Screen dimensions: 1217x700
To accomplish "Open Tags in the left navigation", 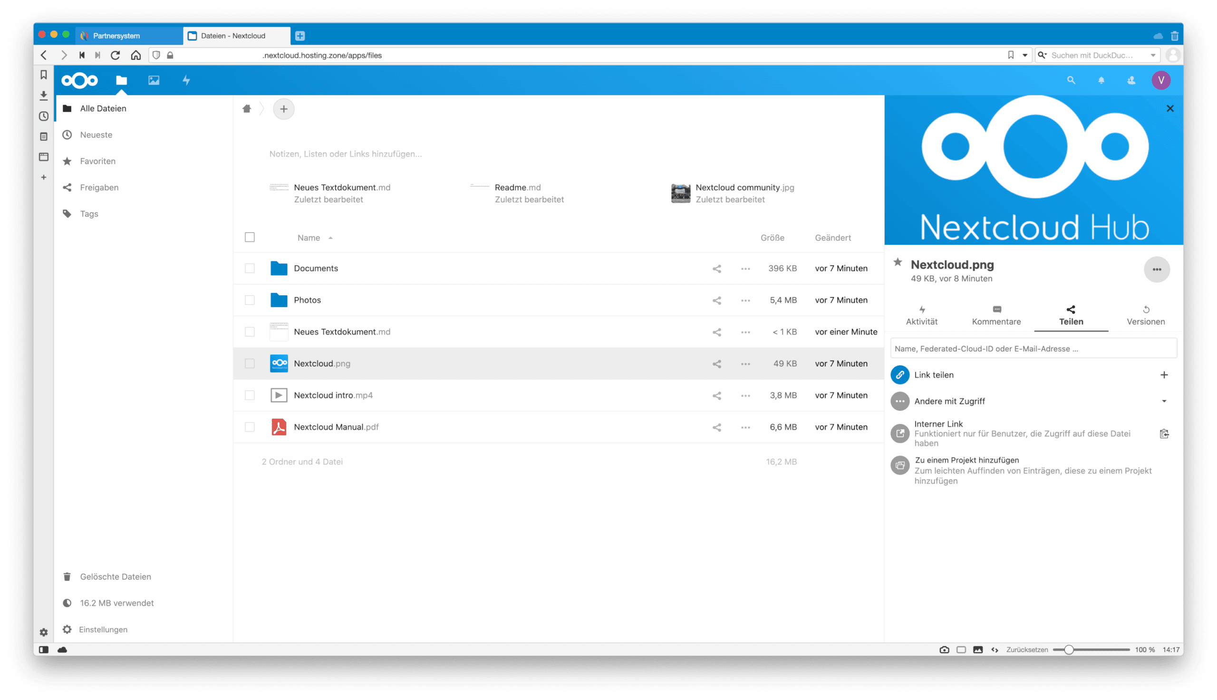I will click(x=89, y=214).
